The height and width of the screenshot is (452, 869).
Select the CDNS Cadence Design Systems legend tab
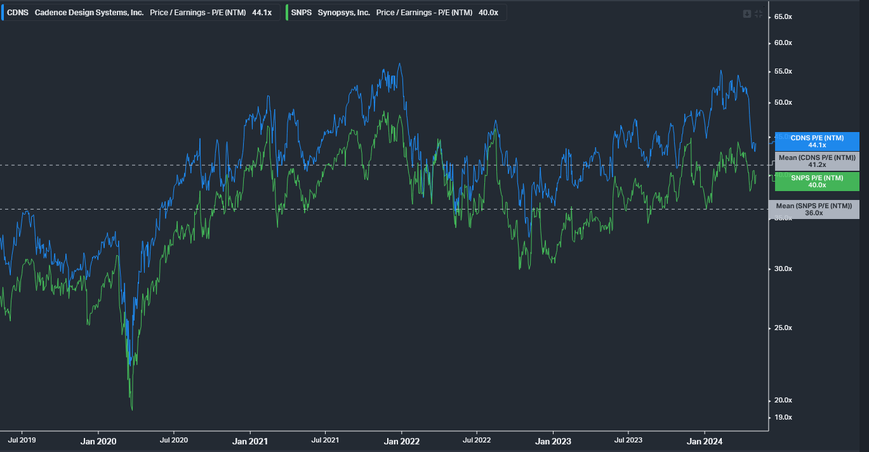click(x=89, y=11)
